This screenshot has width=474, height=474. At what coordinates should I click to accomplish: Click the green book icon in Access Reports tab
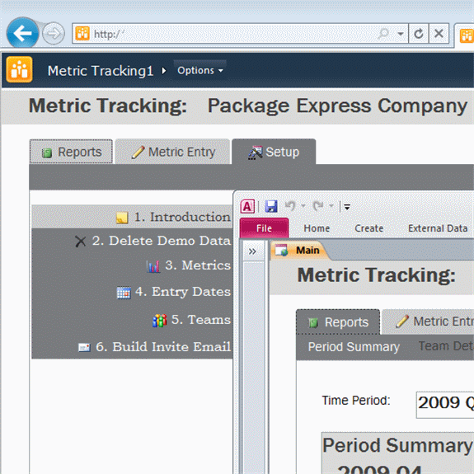pos(313,323)
